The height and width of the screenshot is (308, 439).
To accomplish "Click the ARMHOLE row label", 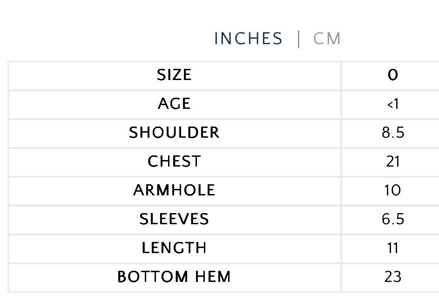I will pos(174,190).
